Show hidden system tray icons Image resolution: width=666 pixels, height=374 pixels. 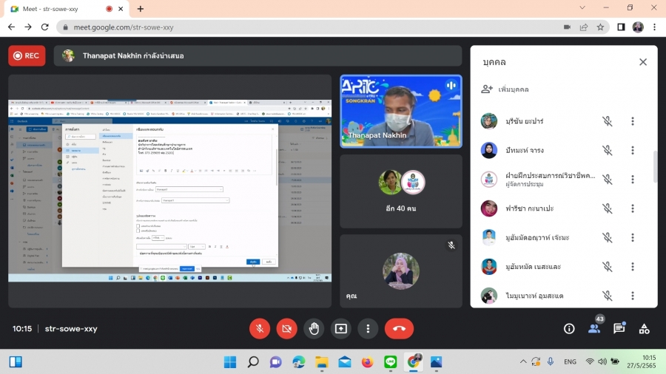(524, 362)
